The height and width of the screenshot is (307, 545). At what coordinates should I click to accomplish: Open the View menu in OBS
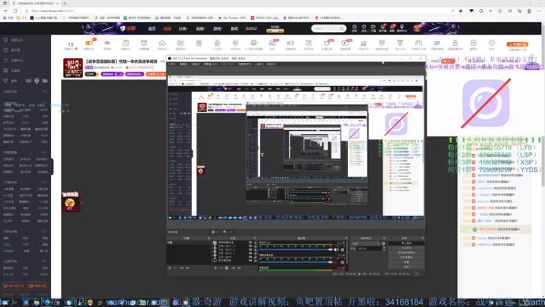pos(196,64)
